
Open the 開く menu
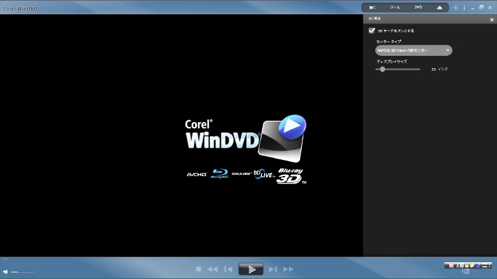point(373,7)
